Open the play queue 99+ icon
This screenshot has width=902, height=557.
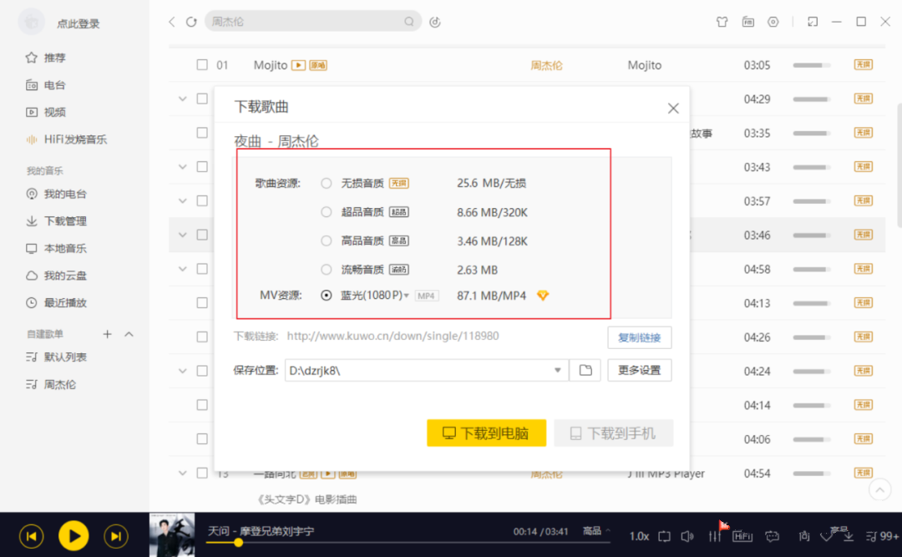(x=882, y=536)
